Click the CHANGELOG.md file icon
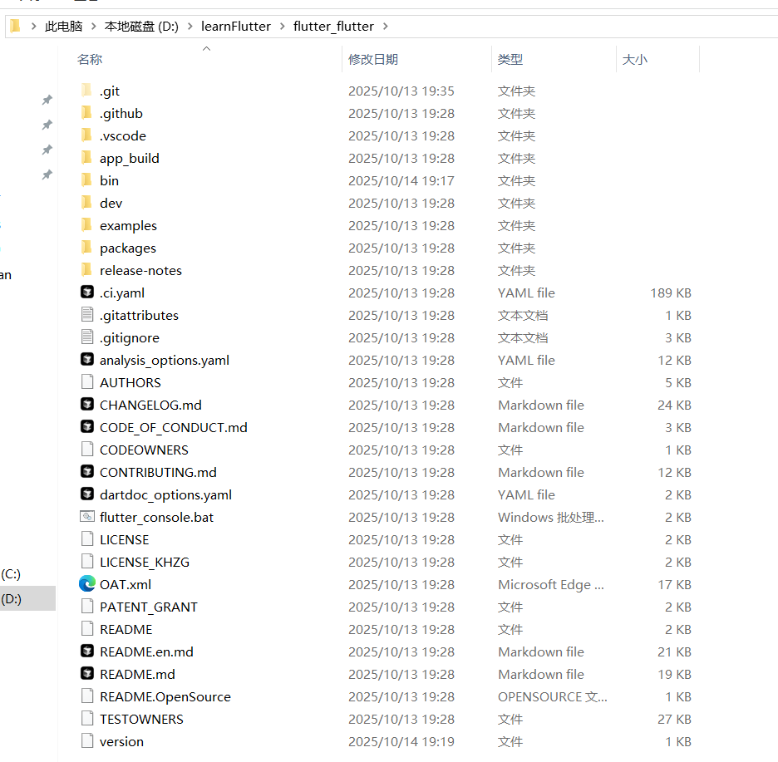The image size is (778, 762). [x=86, y=405]
